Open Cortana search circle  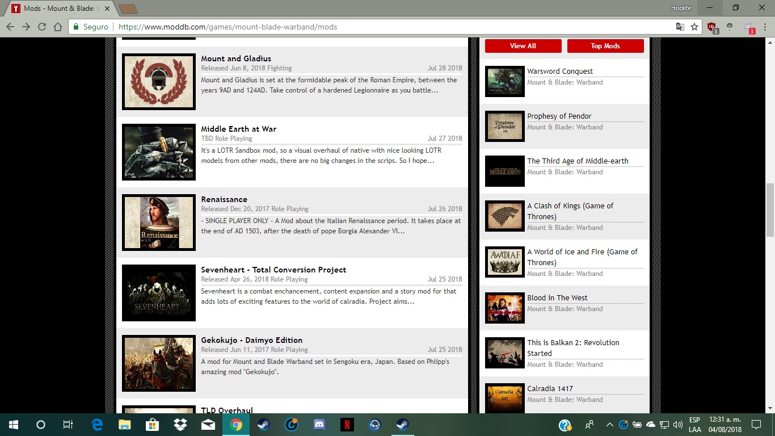click(x=41, y=425)
